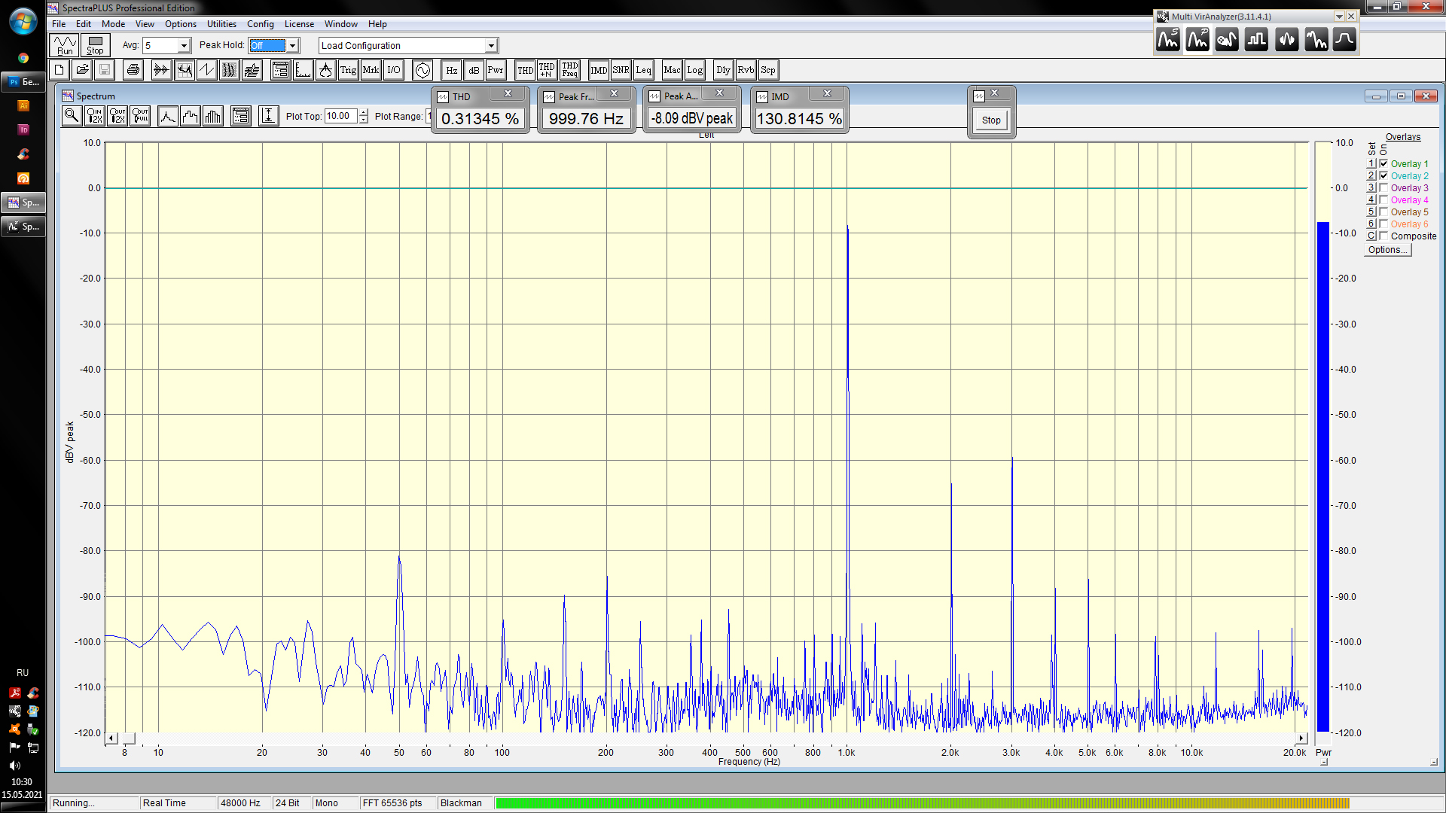The height and width of the screenshot is (813, 1446).
Task: Click the Trig toolbar icon
Action: 348,70
